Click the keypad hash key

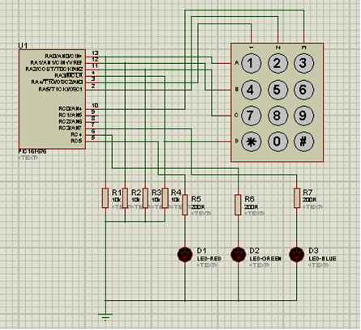(x=303, y=142)
